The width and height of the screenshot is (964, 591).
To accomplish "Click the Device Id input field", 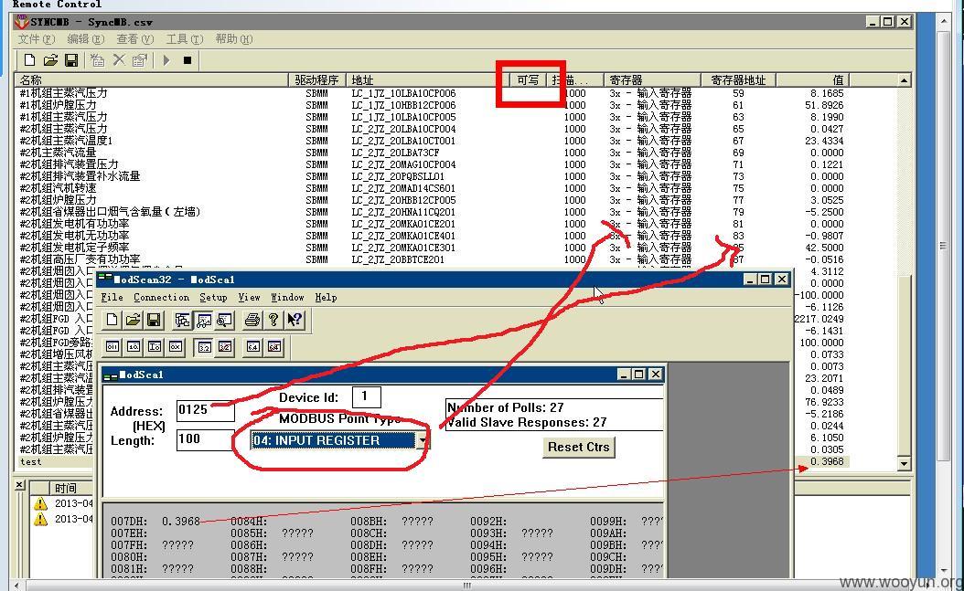I will pos(367,397).
